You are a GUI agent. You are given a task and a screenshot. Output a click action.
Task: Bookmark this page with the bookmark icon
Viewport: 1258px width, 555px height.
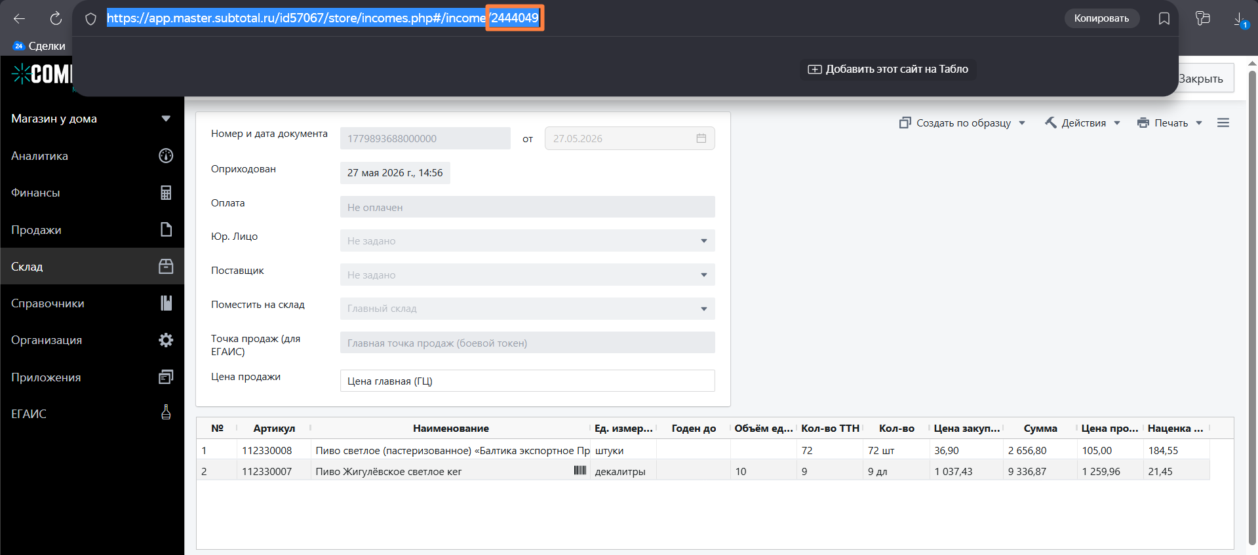[x=1164, y=18]
